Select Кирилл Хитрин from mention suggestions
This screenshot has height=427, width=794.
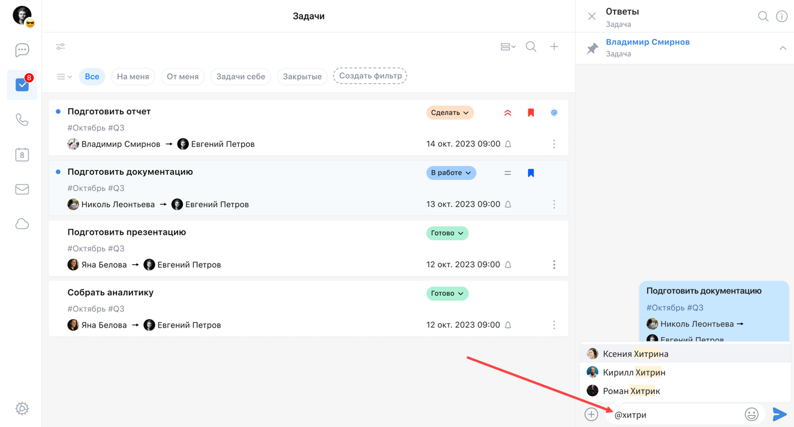(634, 373)
